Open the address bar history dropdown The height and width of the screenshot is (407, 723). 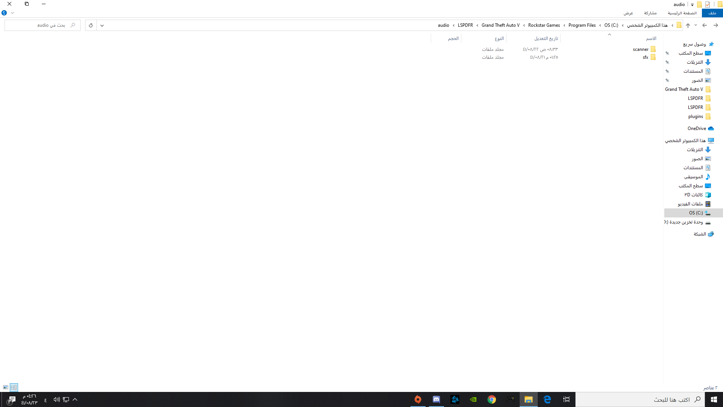[102, 25]
